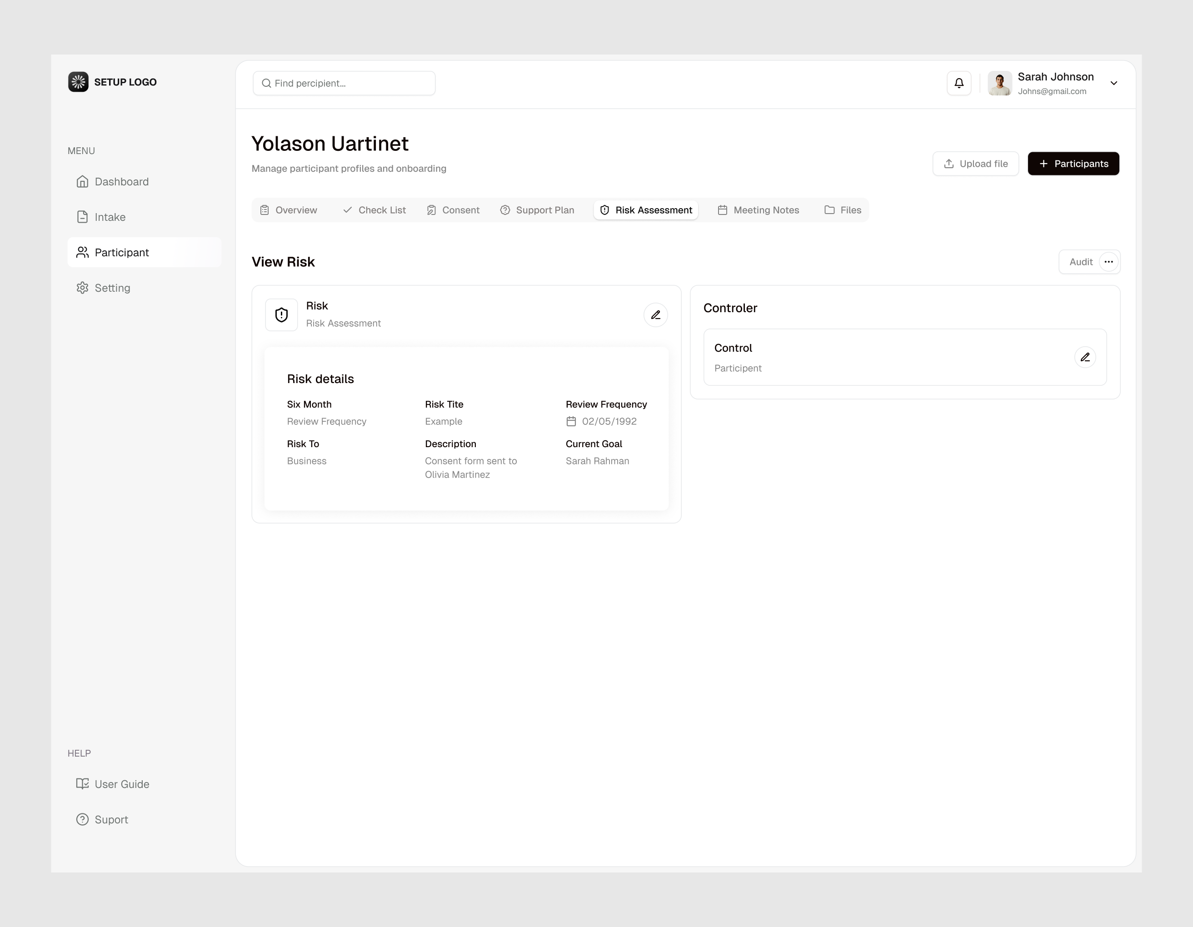Click the edit pencil on the Risk card
Viewport: 1193px width, 927px height.
[x=655, y=314]
